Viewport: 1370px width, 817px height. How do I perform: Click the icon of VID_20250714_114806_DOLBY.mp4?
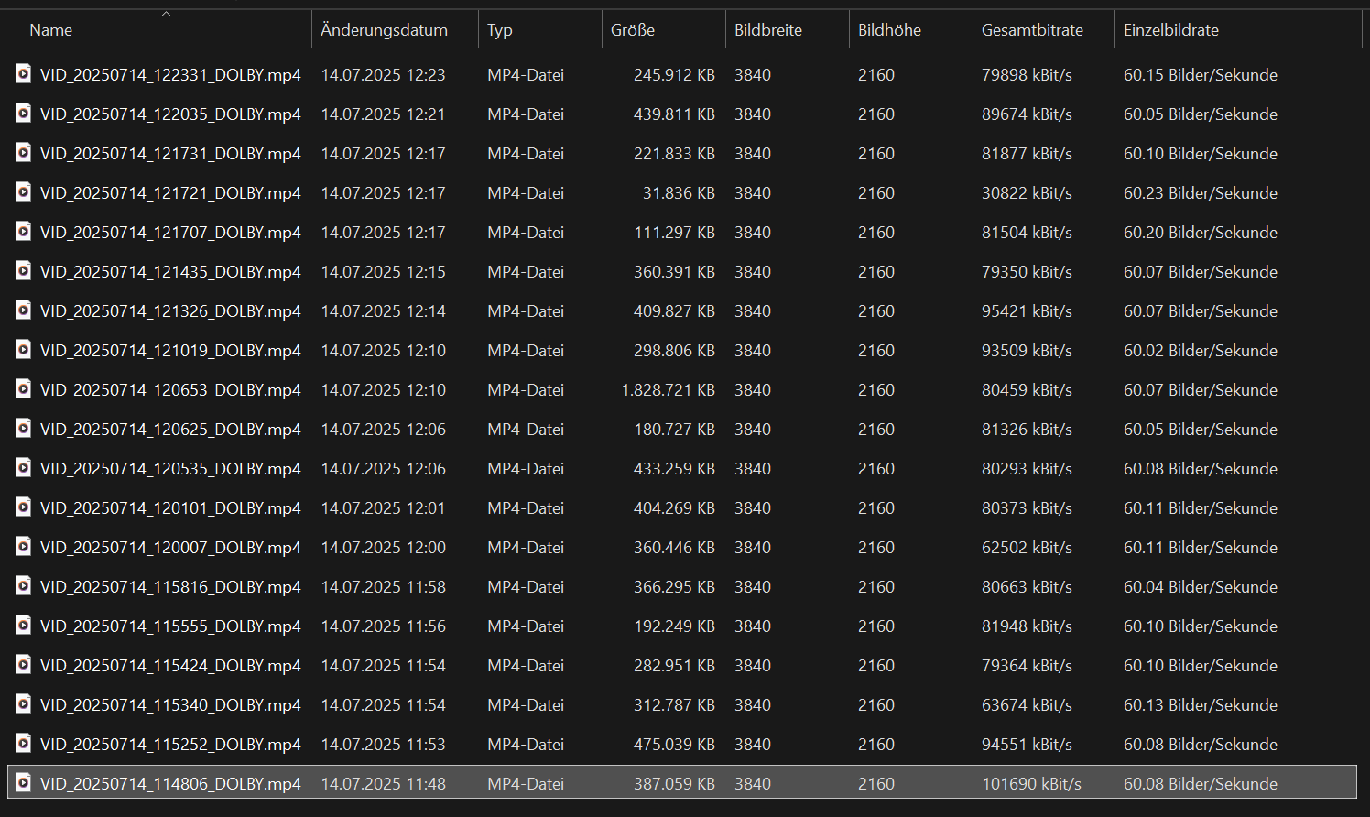click(x=24, y=783)
